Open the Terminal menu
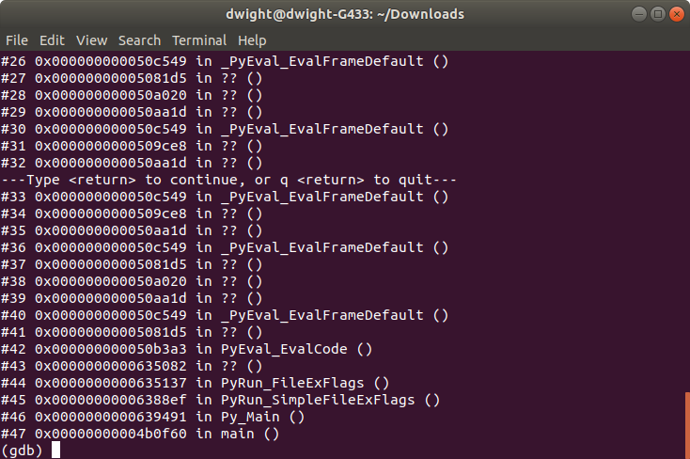 pos(199,40)
